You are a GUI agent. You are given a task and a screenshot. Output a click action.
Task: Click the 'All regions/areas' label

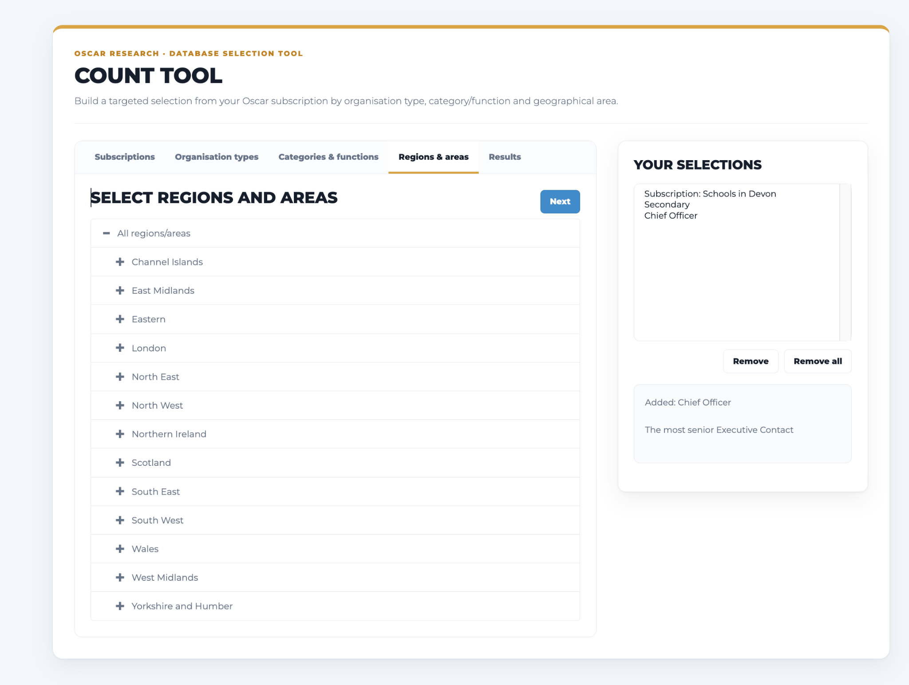pyautogui.click(x=154, y=233)
